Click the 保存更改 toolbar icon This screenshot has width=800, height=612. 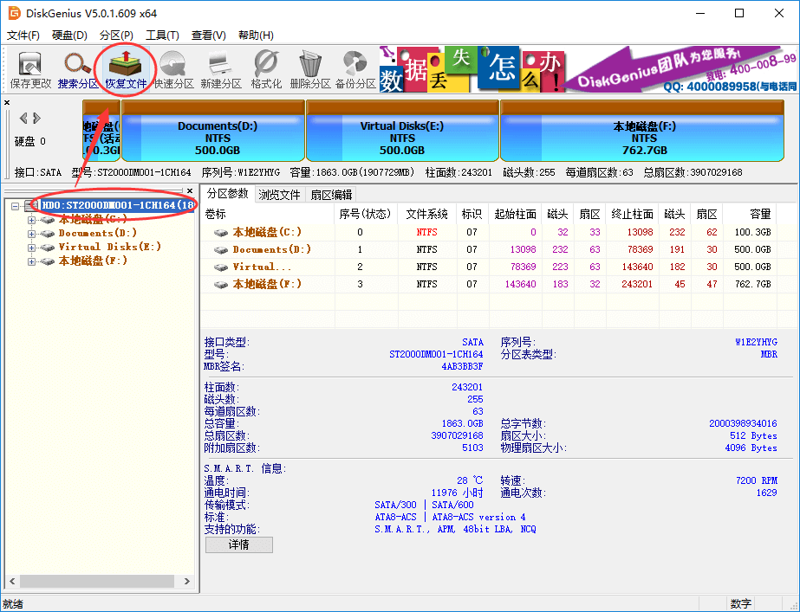(x=30, y=70)
